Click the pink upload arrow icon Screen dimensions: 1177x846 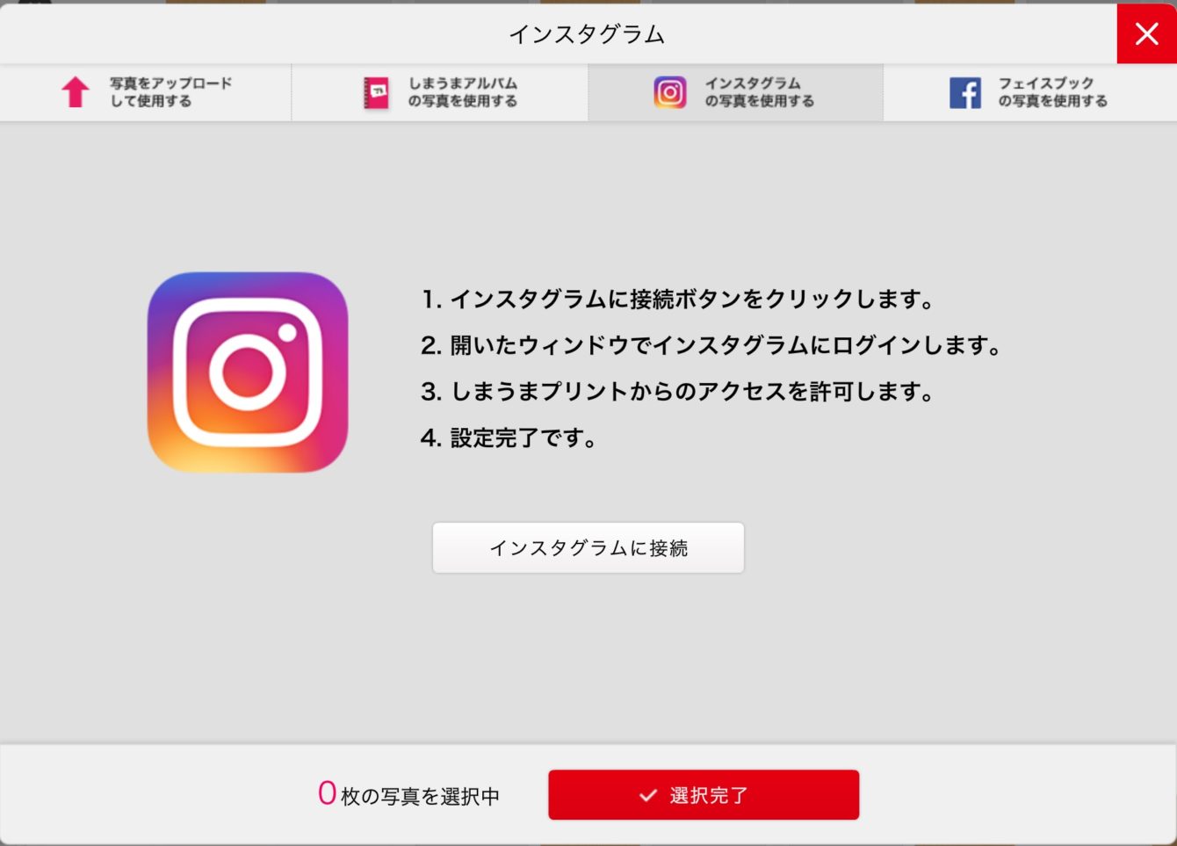point(76,92)
